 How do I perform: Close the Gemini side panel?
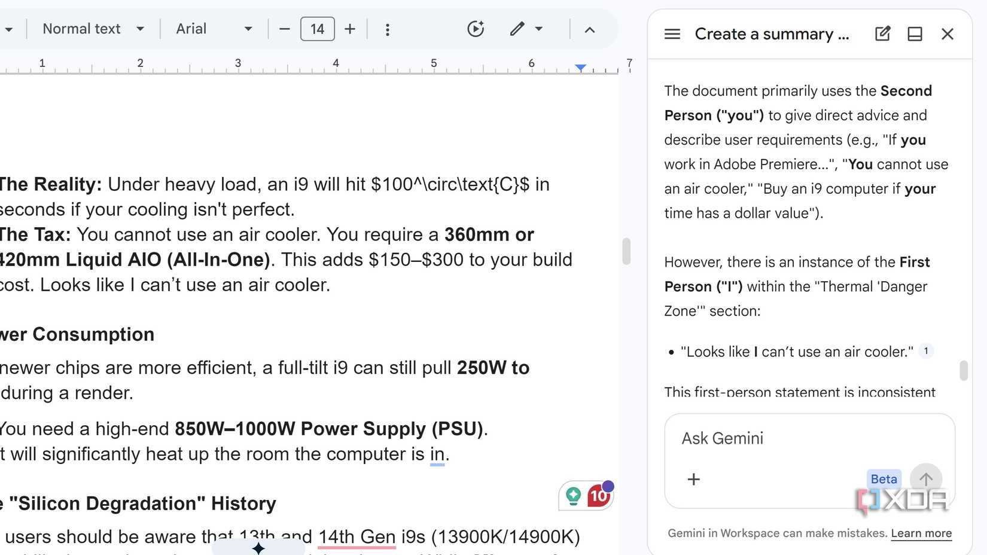click(x=948, y=34)
